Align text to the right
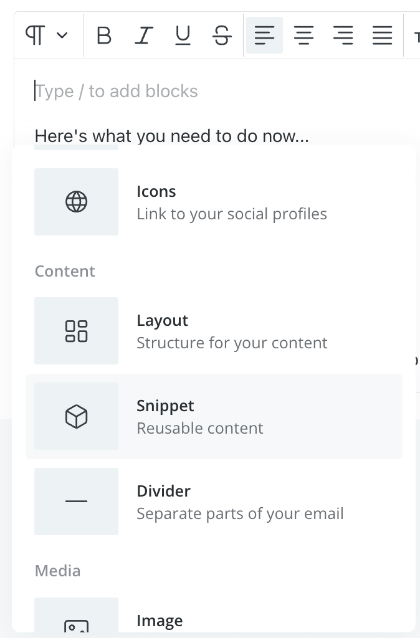420x638 pixels. 343,36
